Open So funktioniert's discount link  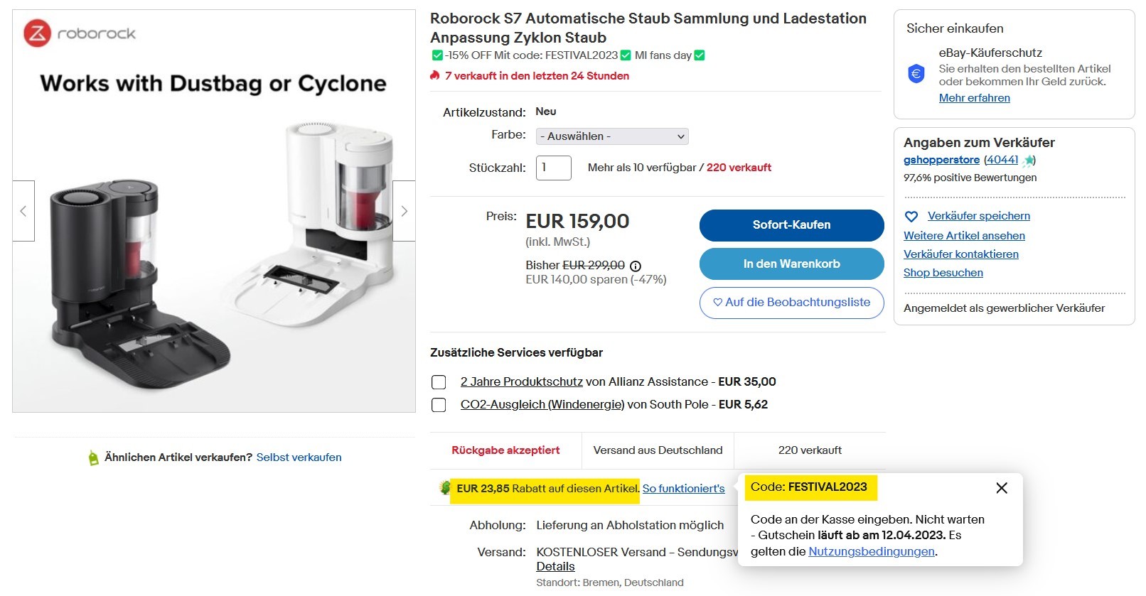(x=684, y=489)
